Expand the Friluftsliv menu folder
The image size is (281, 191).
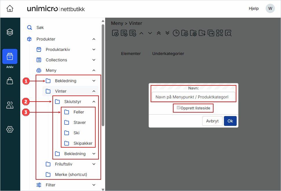(x=94, y=164)
